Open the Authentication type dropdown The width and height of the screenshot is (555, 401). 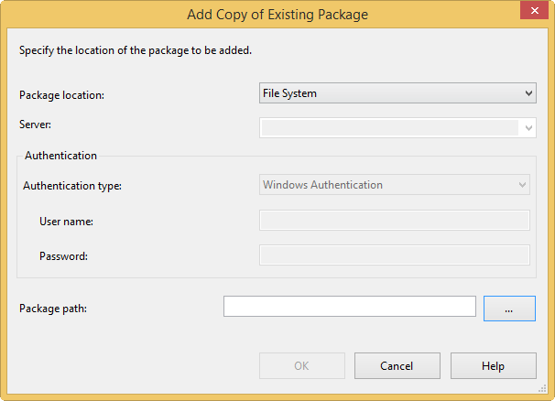click(x=395, y=185)
